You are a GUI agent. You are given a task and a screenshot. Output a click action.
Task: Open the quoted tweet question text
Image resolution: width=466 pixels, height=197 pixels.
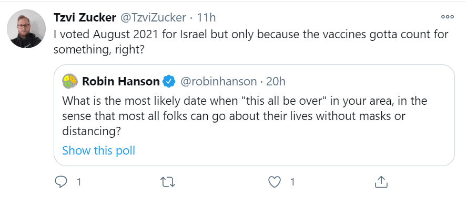pyautogui.click(x=244, y=116)
